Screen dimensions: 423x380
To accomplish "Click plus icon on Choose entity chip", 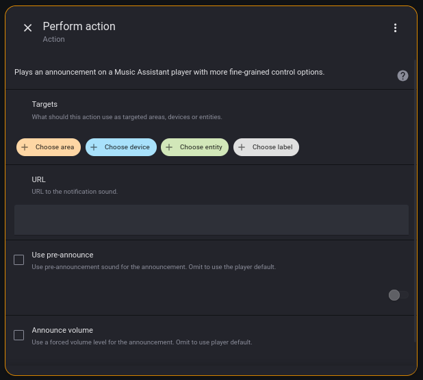I will pyautogui.click(x=170, y=147).
